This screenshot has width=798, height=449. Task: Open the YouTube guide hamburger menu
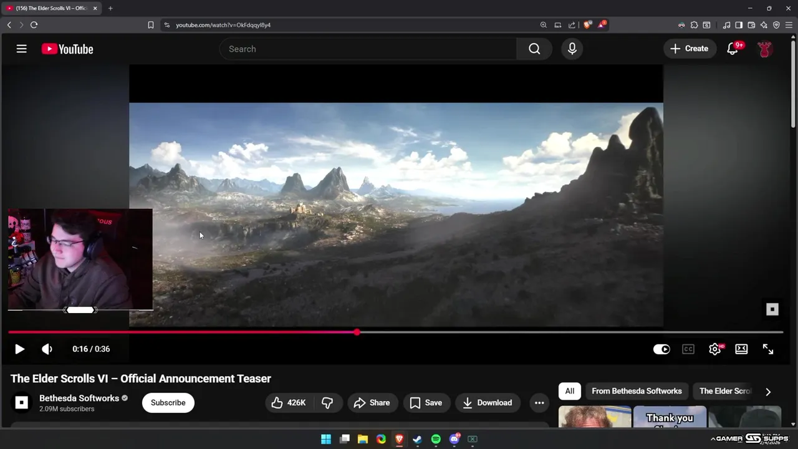click(x=22, y=49)
